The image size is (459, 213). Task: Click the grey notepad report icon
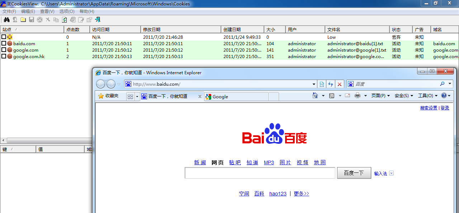(x=73, y=20)
